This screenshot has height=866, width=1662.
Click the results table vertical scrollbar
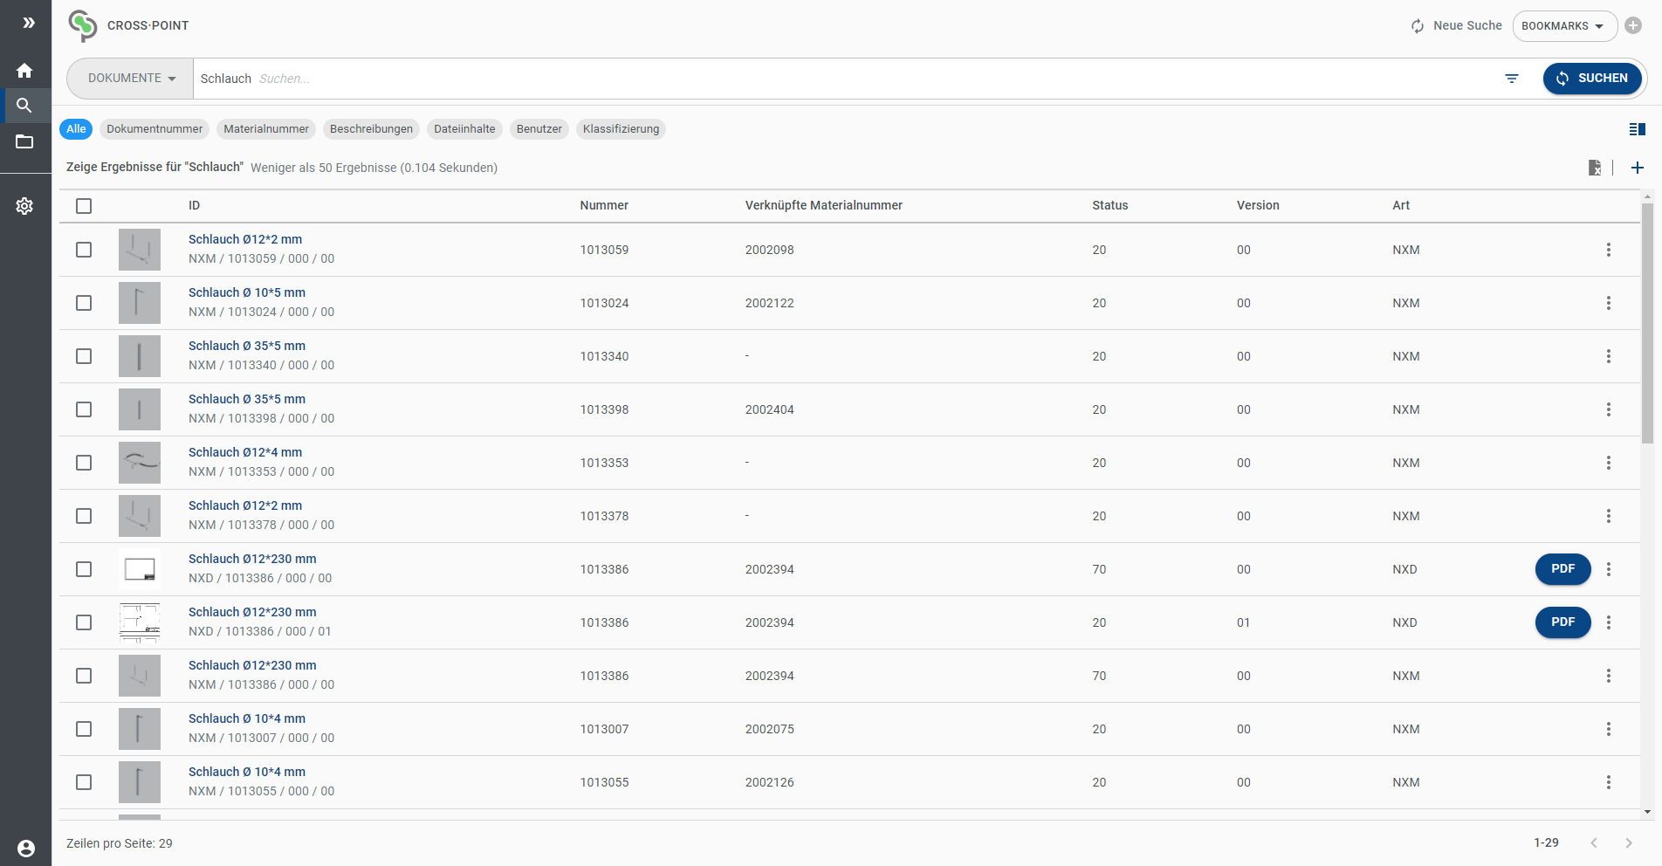point(1647,323)
